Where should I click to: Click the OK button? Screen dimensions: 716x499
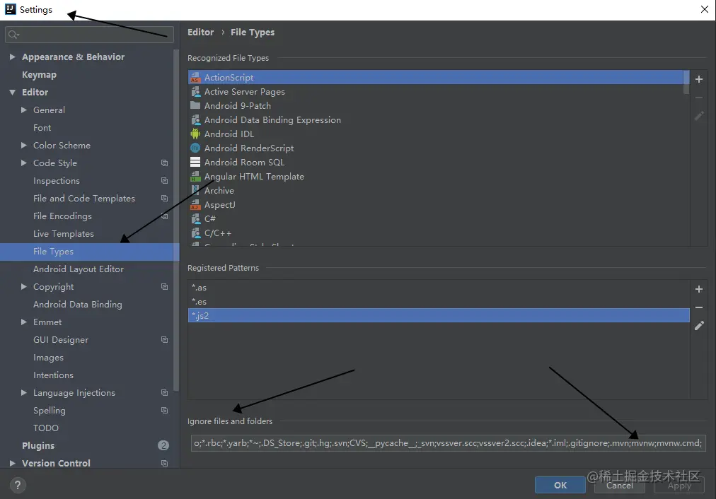[x=560, y=485]
